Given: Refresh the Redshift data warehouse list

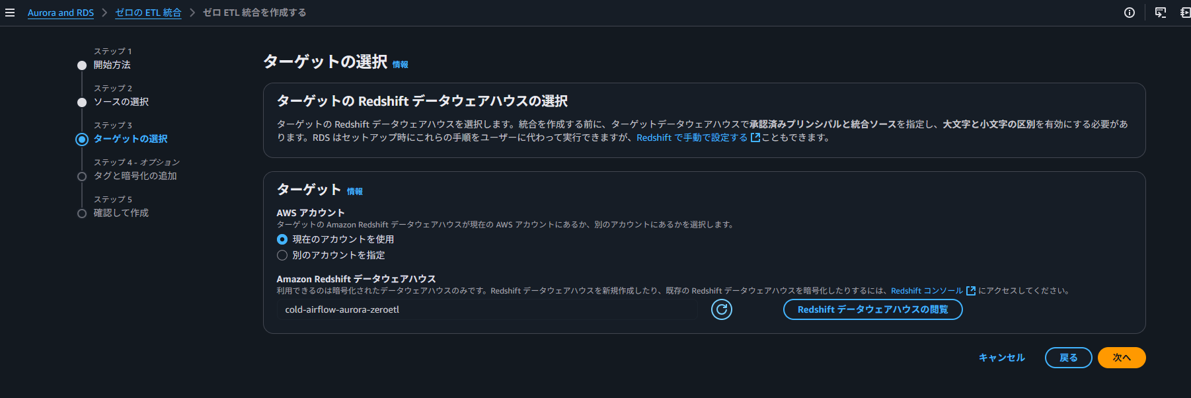Looking at the screenshot, I should [x=722, y=309].
